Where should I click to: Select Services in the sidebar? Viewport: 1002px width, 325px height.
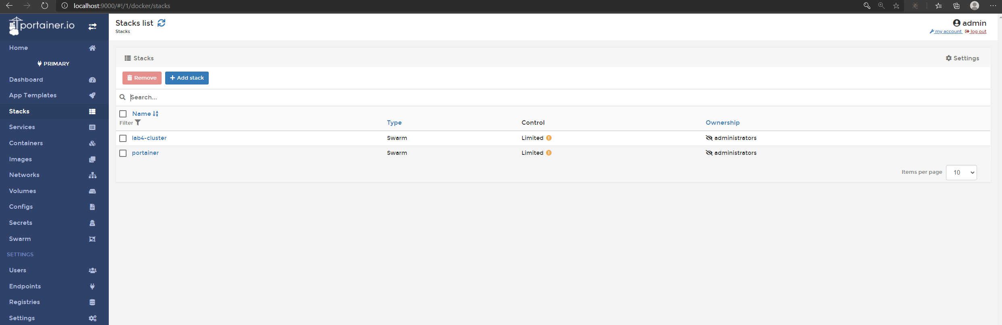coord(22,127)
